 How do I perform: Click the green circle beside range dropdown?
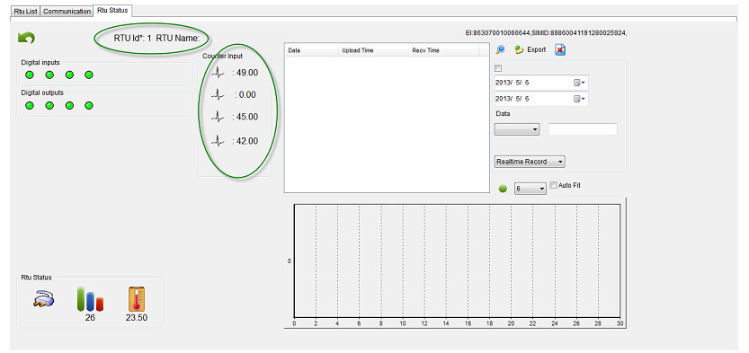(x=503, y=189)
